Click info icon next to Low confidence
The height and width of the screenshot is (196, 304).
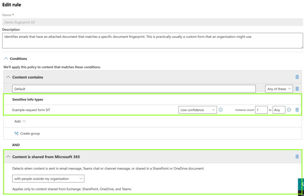[221, 110]
